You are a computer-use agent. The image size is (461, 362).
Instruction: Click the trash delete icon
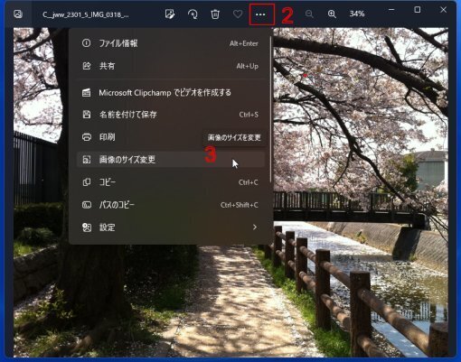coord(215,14)
